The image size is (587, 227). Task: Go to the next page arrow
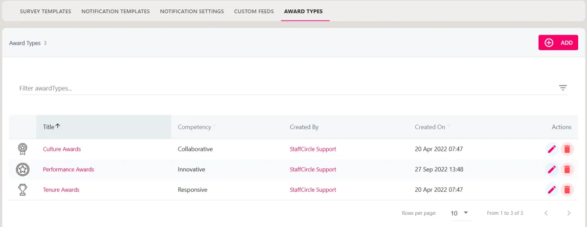569,213
